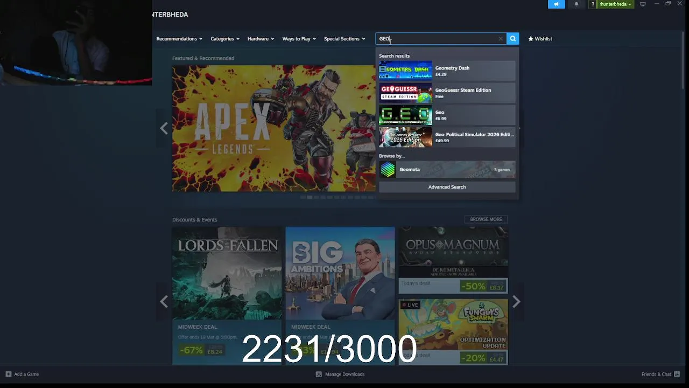This screenshot has height=388, width=689.
Task: Click the Geometa developer logo icon
Action: point(388,170)
